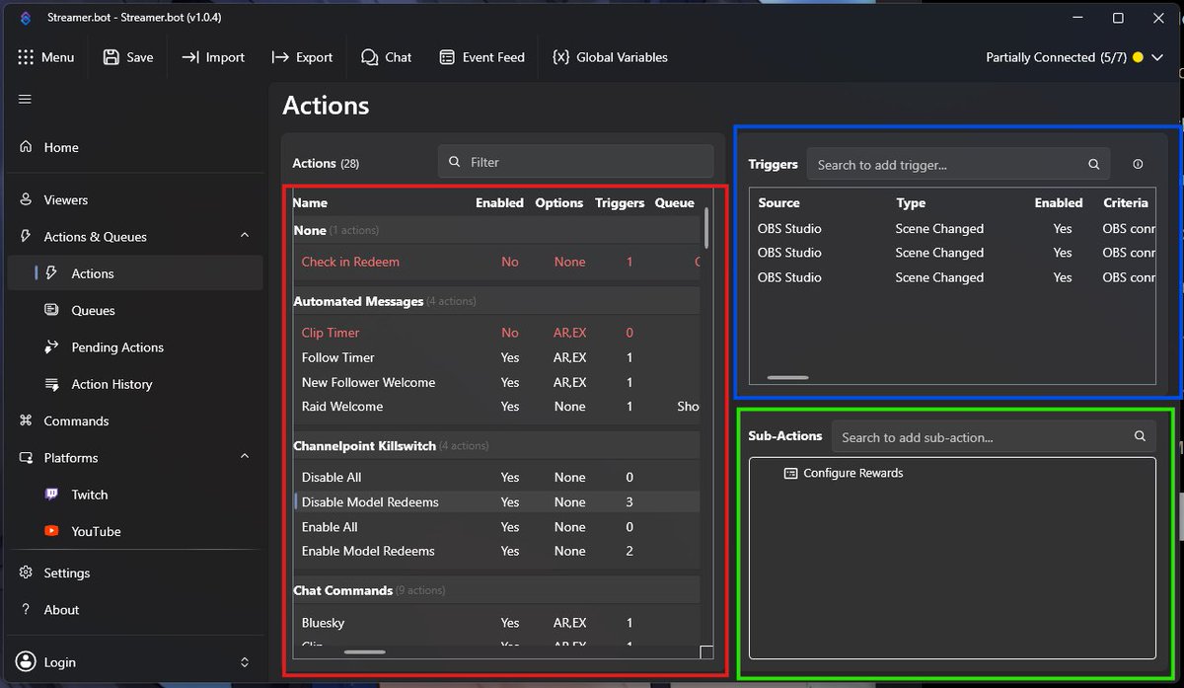Screen dimensions: 1184x688
Task: Toggle the hamburger sidebar collapse icon
Action: [26, 99]
